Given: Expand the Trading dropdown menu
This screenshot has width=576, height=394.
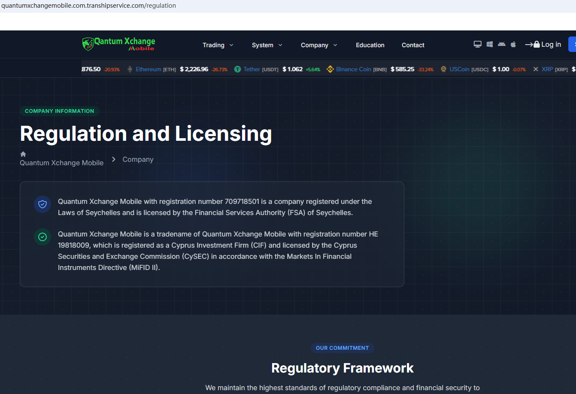Looking at the screenshot, I should point(218,45).
